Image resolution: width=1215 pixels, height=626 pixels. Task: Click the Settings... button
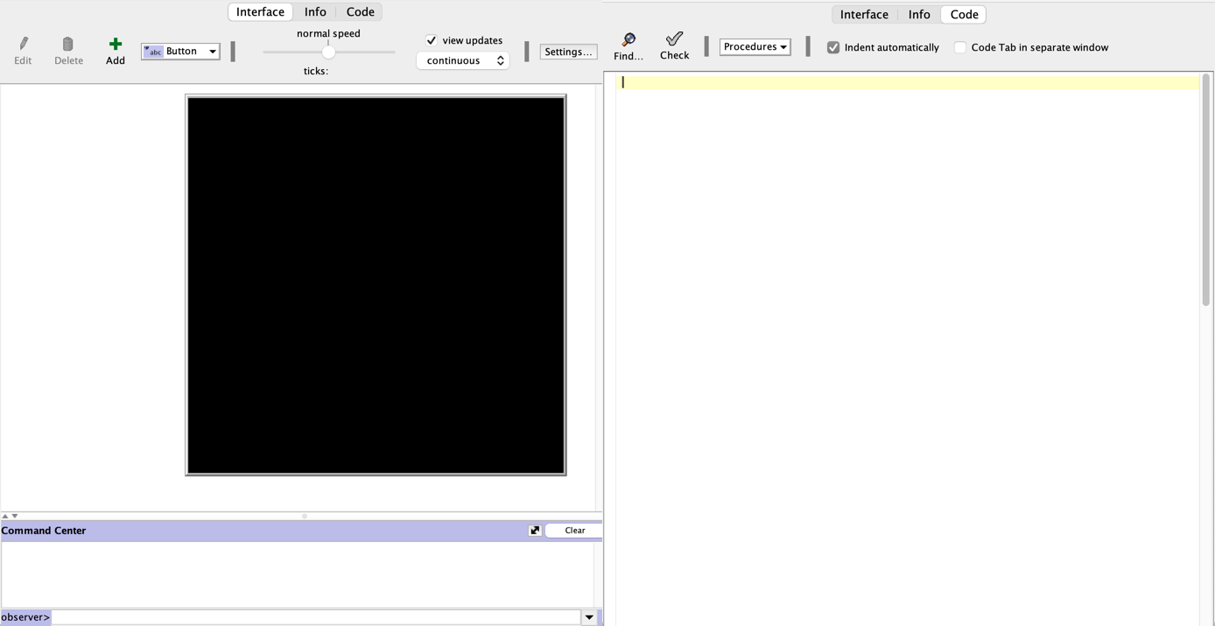click(x=568, y=52)
